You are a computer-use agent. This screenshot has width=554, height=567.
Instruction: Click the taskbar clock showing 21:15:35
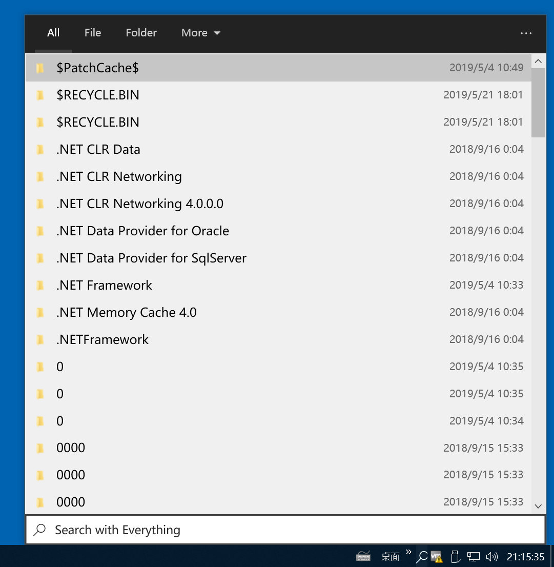pos(525,557)
